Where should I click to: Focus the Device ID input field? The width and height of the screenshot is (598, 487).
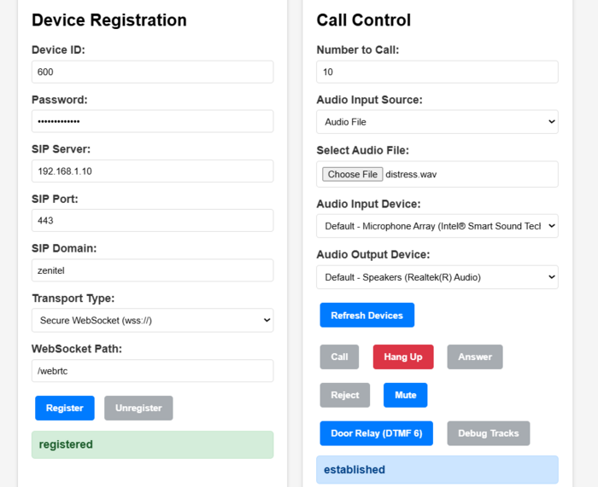pos(152,72)
